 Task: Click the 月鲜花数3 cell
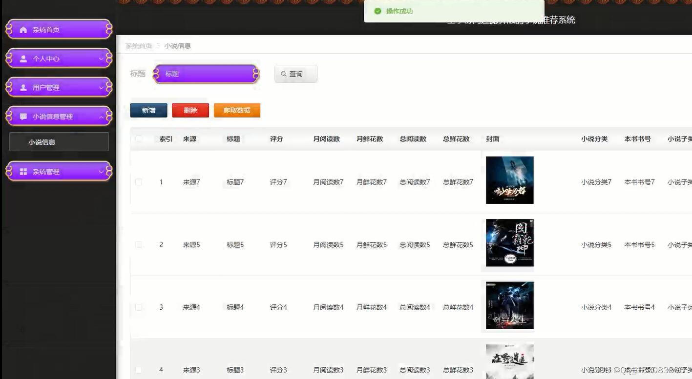click(372, 370)
